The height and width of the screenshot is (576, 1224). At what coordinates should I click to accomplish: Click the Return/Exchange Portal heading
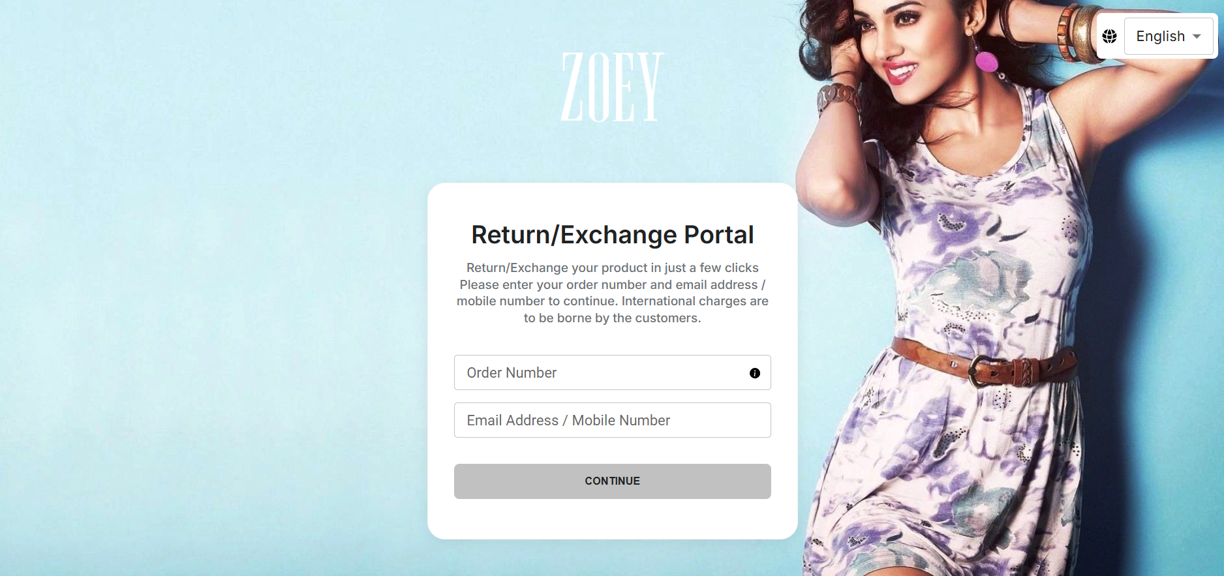[612, 235]
